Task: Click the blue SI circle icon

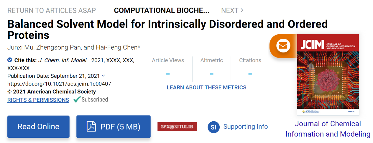Action: (214, 127)
